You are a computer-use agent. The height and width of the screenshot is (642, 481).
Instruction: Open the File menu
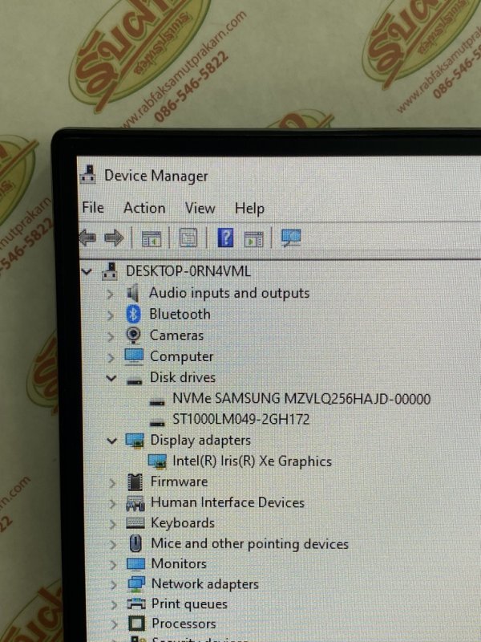93,207
